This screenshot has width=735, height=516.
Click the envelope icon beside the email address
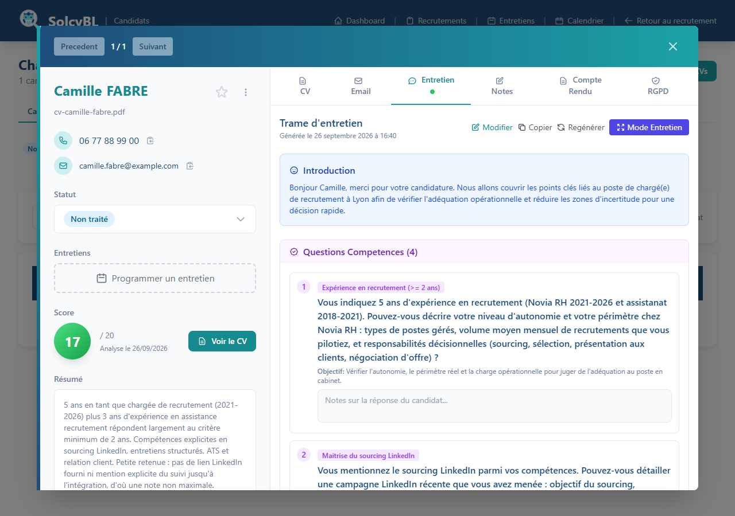[x=63, y=166]
